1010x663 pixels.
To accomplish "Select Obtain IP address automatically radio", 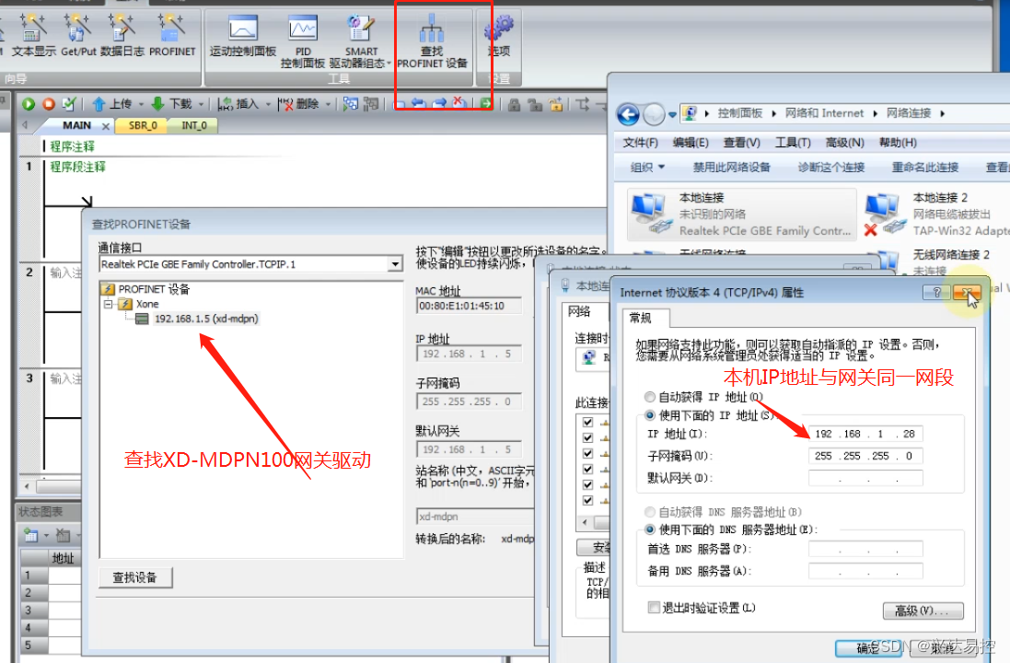I will pyautogui.click(x=650, y=397).
